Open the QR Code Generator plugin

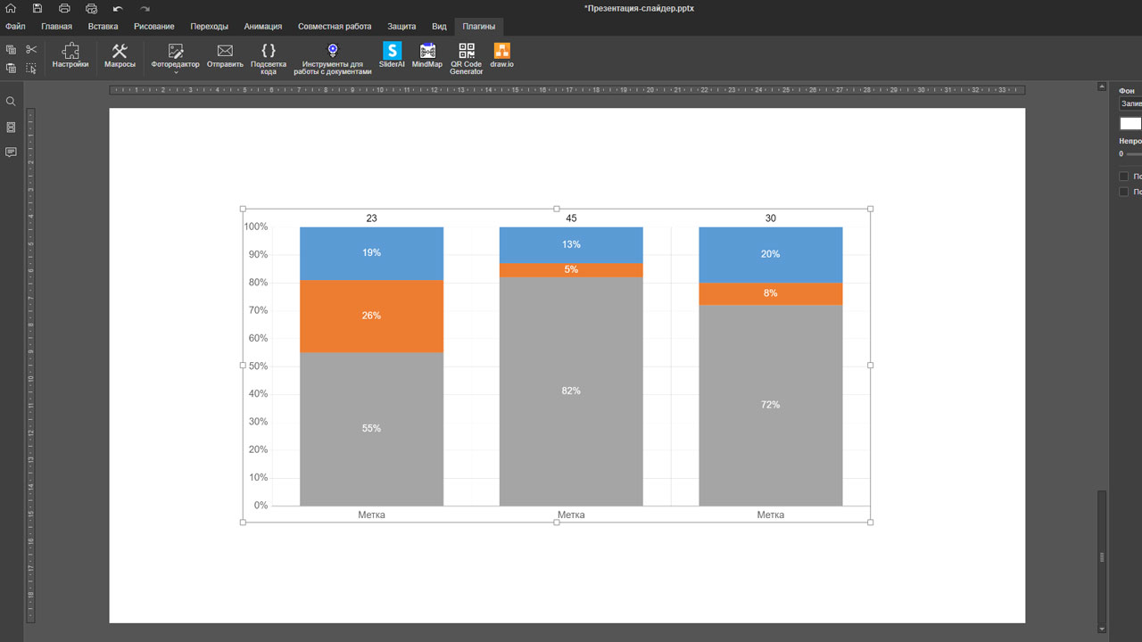tap(467, 59)
